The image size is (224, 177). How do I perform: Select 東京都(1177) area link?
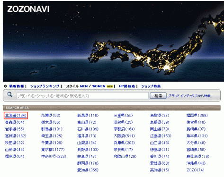pyautogui.click(x=53, y=150)
